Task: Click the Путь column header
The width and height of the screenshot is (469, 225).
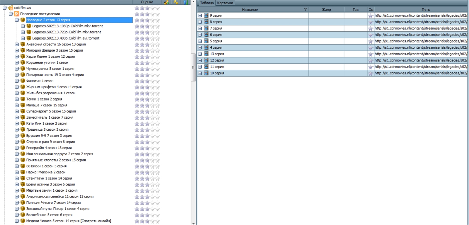Action: (426, 10)
